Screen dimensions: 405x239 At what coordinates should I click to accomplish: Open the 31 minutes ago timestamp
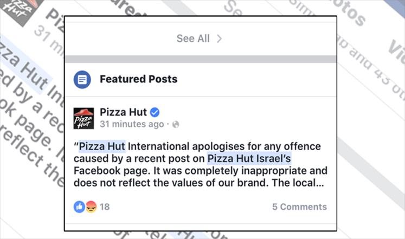pos(132,124)
